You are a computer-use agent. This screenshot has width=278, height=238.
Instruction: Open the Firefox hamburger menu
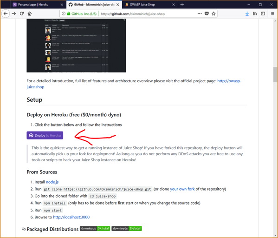273,13
